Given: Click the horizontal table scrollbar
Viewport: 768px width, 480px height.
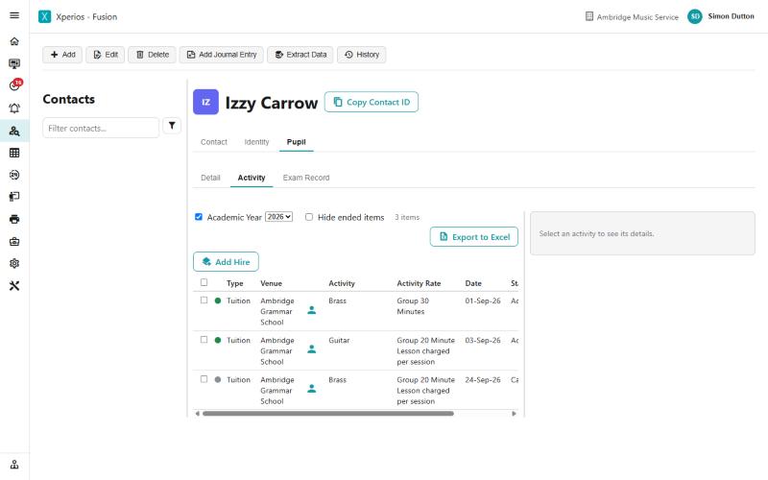Looking at the screenshot, I should pyautogui.click(x=328, y=414).
